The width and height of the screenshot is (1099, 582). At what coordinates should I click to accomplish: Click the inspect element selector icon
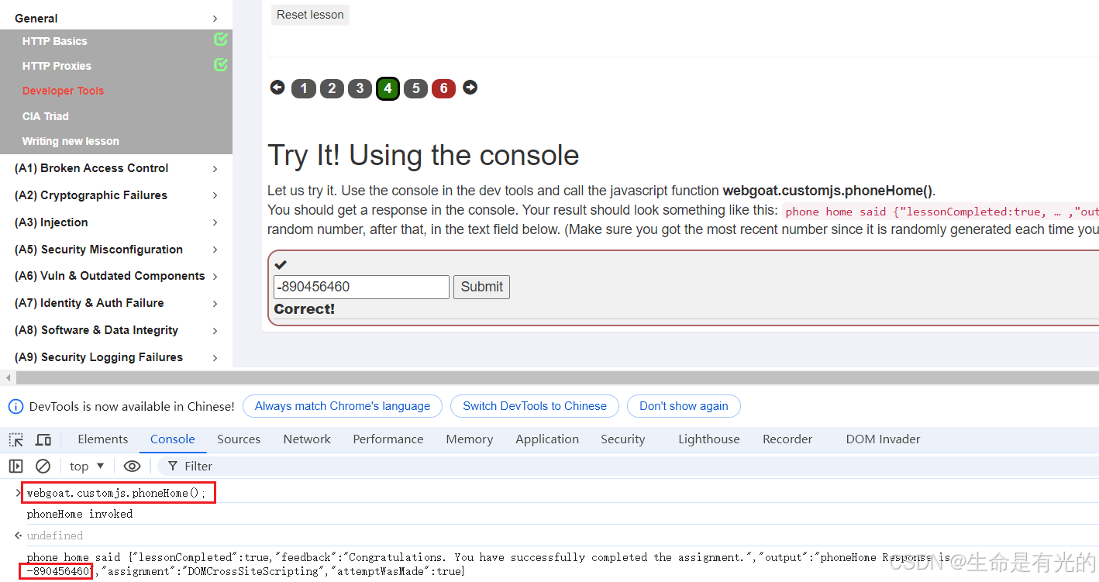point(16,439)
